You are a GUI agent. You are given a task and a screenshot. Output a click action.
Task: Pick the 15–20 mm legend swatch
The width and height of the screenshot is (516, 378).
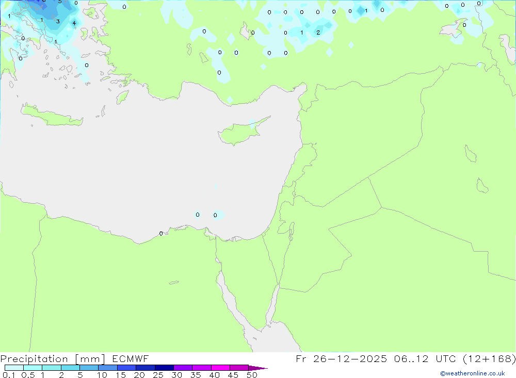tap(126, 368)
